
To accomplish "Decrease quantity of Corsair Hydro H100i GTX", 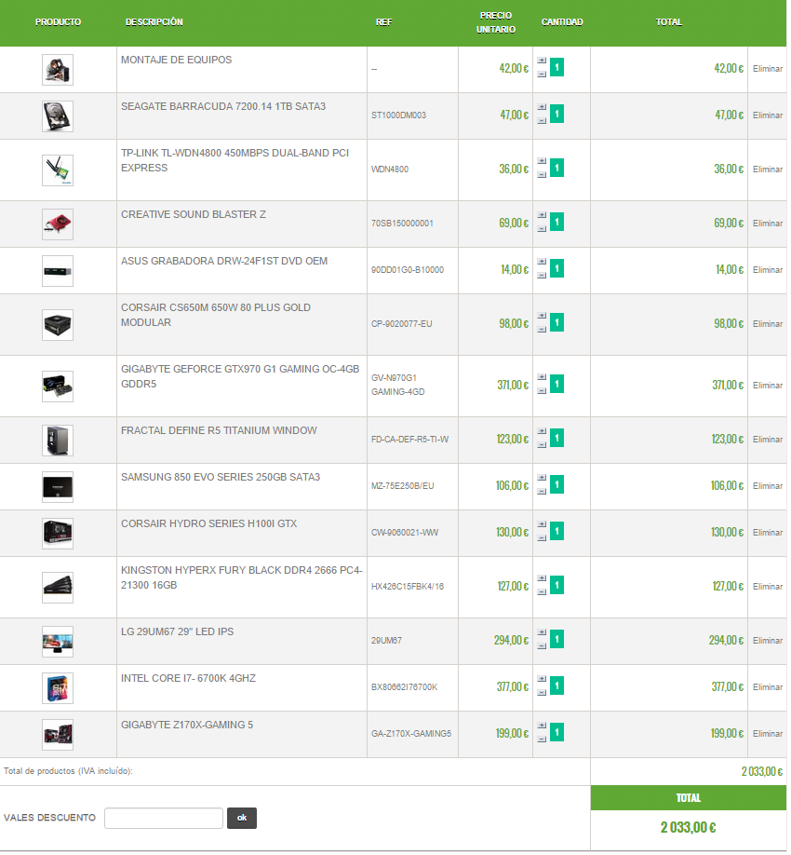I will click(542, 538).
